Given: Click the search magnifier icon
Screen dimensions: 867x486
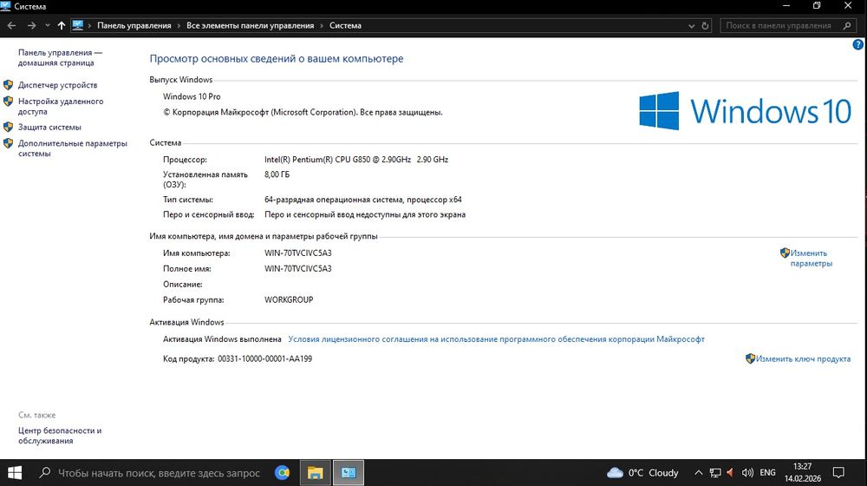Looking at the screenshot, I should click(x=847, y=25).
